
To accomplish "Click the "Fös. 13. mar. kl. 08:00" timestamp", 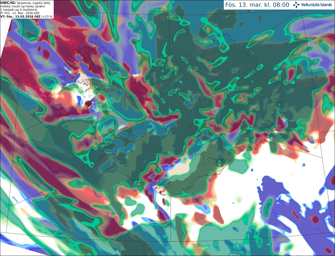I will pos(257,5).
